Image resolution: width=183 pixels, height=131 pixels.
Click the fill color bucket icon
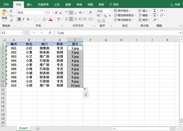pyautogui.click(x=44, y=19)
